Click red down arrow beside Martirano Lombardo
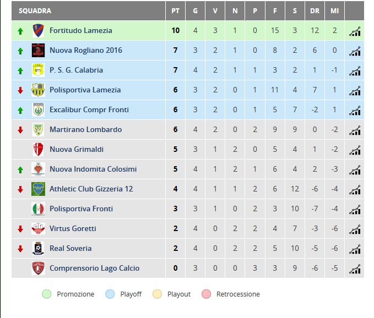The image size is (374, 318). tap(20, 130)
